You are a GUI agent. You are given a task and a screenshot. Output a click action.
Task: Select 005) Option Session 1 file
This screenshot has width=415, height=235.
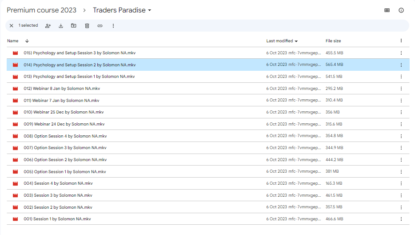[x=208, y=172]
